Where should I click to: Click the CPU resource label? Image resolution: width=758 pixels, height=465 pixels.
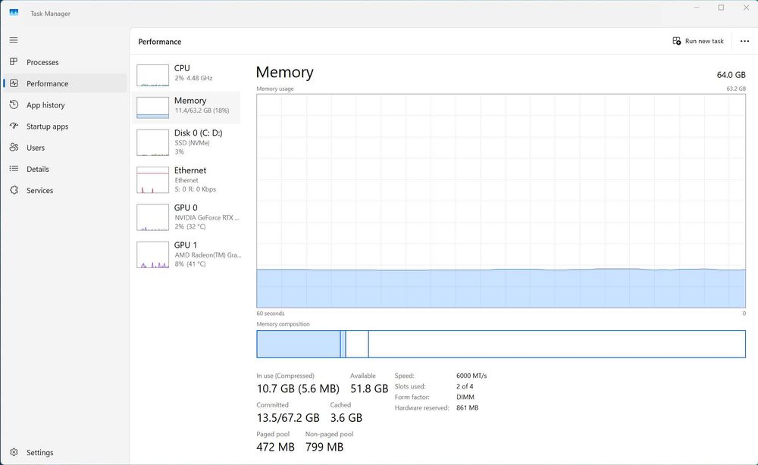(x=182, y=68)
